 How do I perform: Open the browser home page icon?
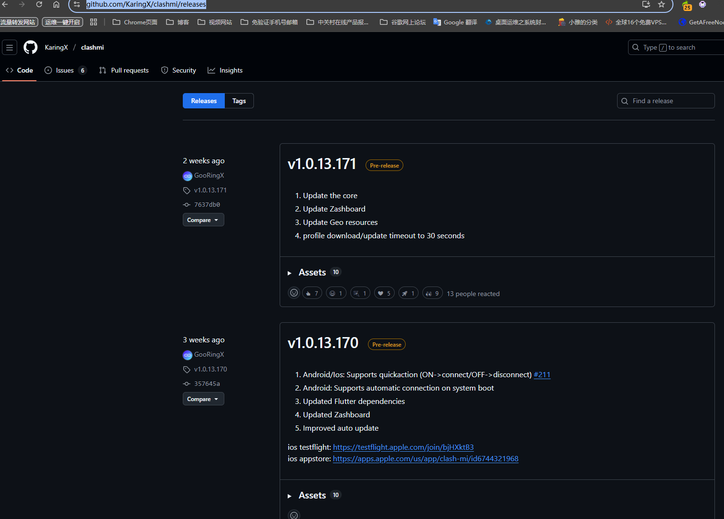56,5
